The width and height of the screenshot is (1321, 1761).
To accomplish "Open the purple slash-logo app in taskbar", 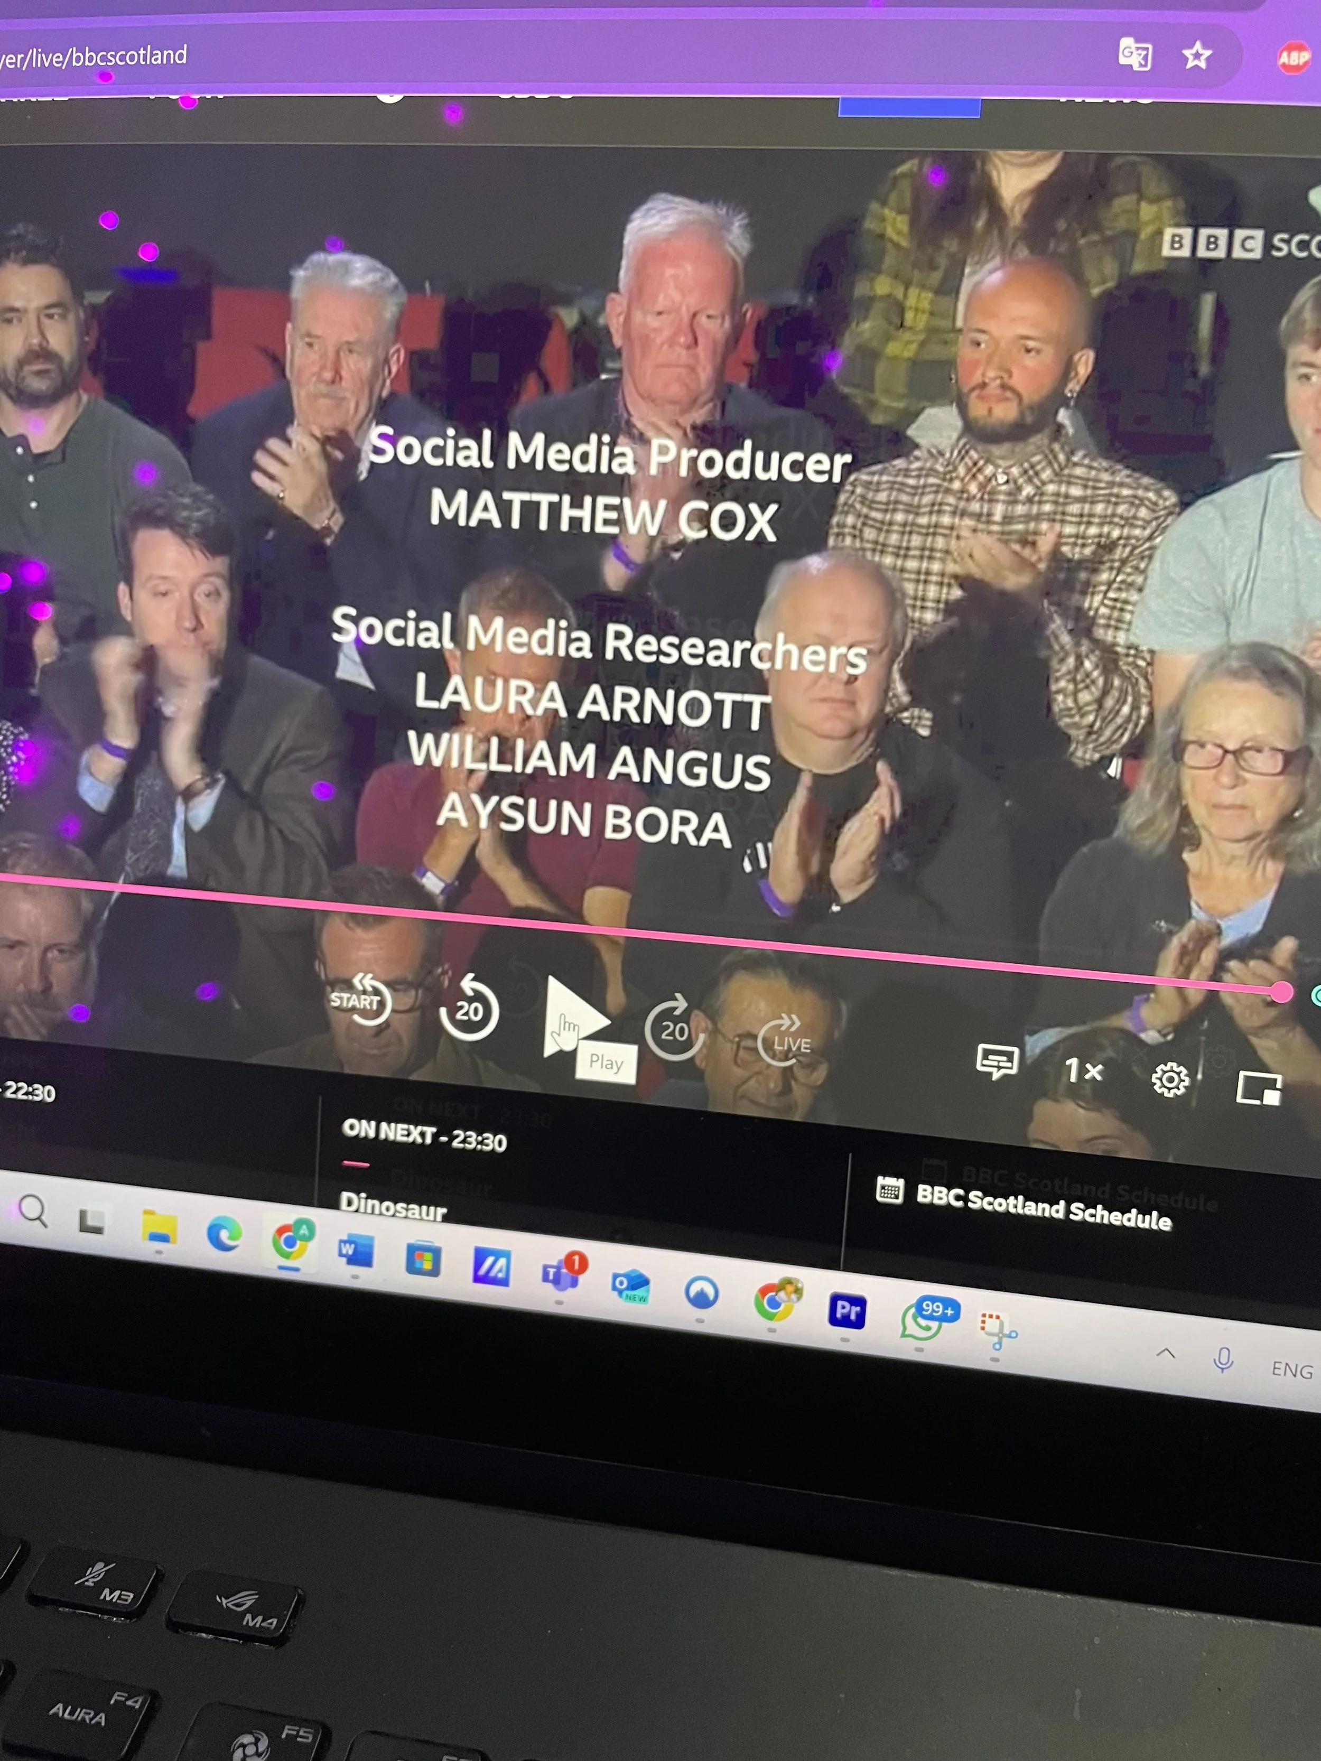I will (x=491, y=1266).
